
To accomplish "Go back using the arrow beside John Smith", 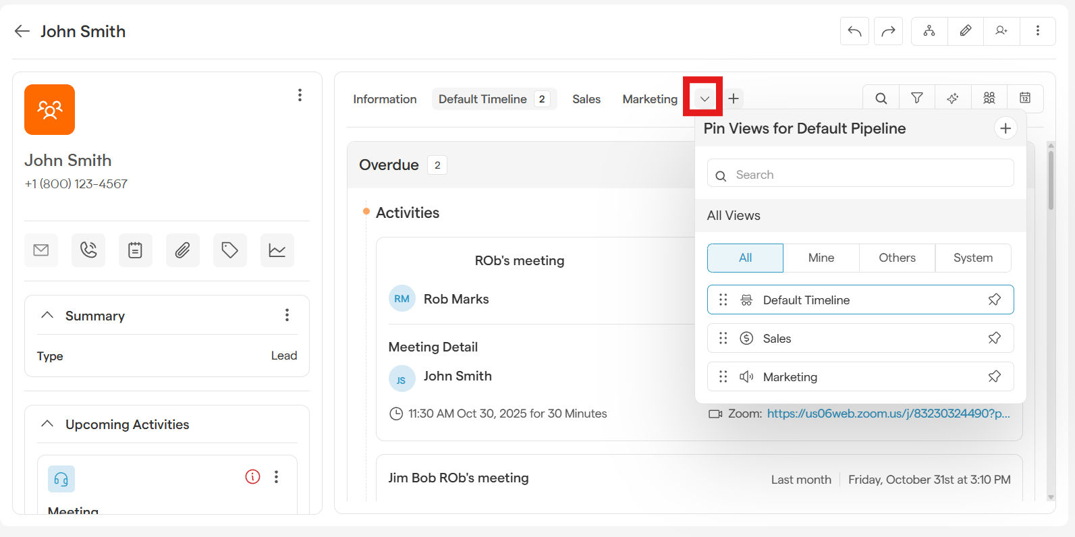I will coord(22,31).
